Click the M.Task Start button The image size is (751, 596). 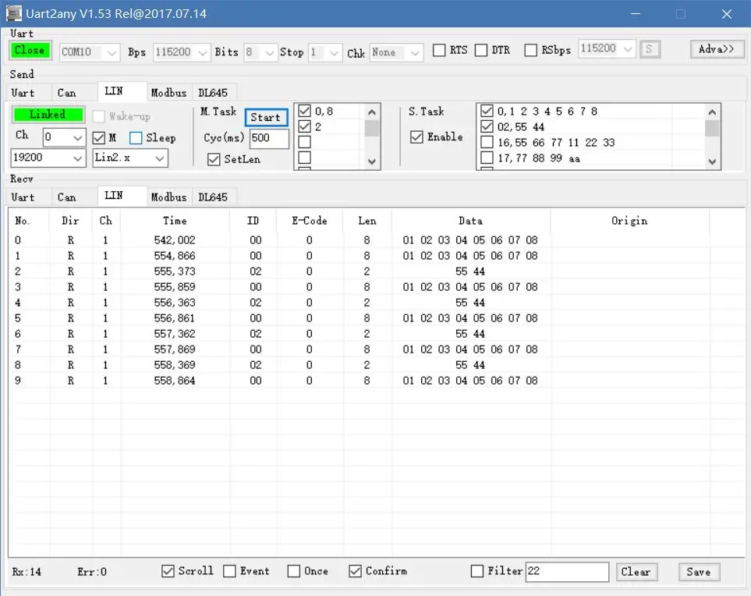266,117
